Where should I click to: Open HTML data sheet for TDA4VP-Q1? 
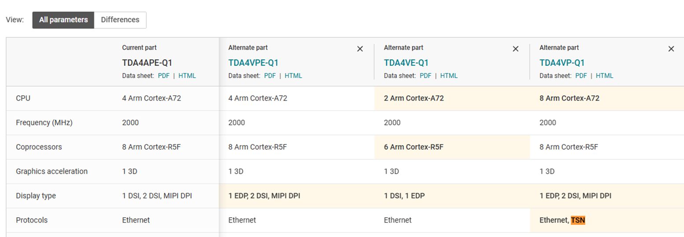604,75
